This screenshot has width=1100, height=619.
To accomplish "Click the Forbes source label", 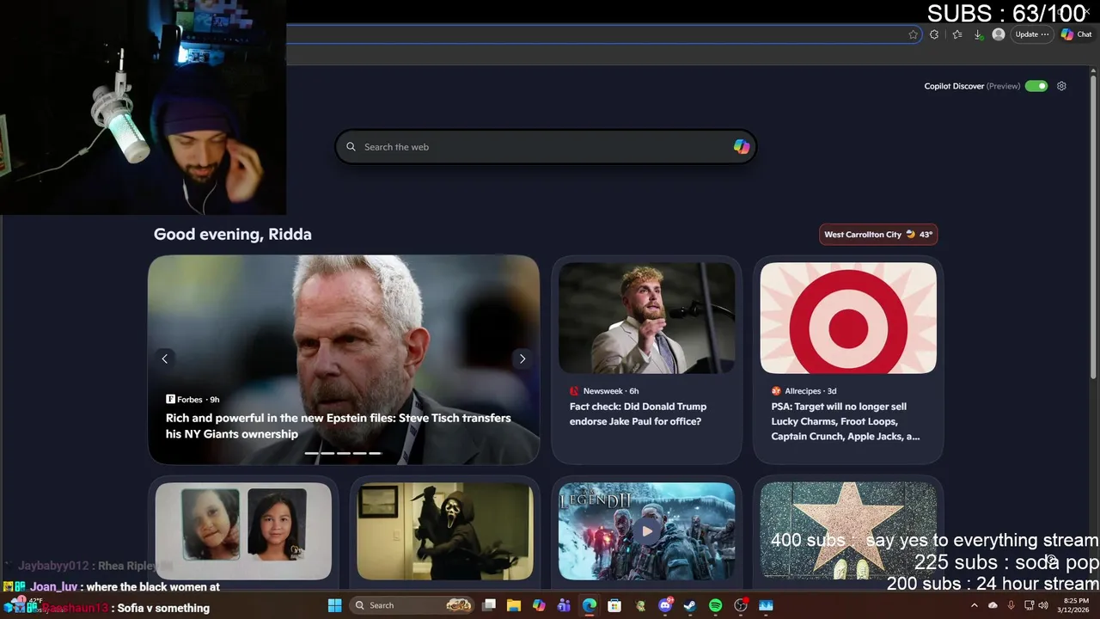I will tap(190, 400).
